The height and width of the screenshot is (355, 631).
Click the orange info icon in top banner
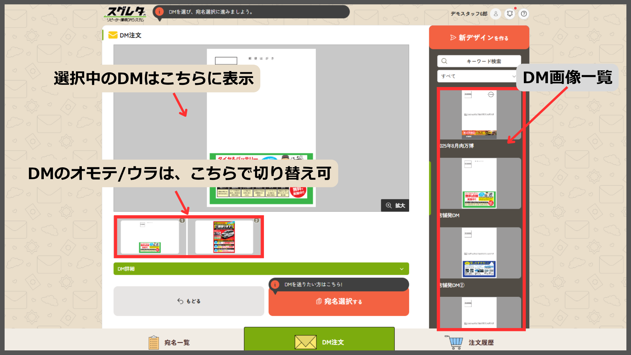(x=159, y=12)
